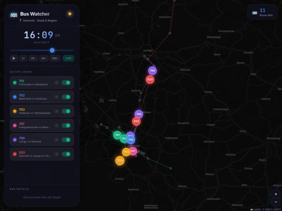Select the 790 bus marker between Lemgo and Detmold

pos(139,114)
